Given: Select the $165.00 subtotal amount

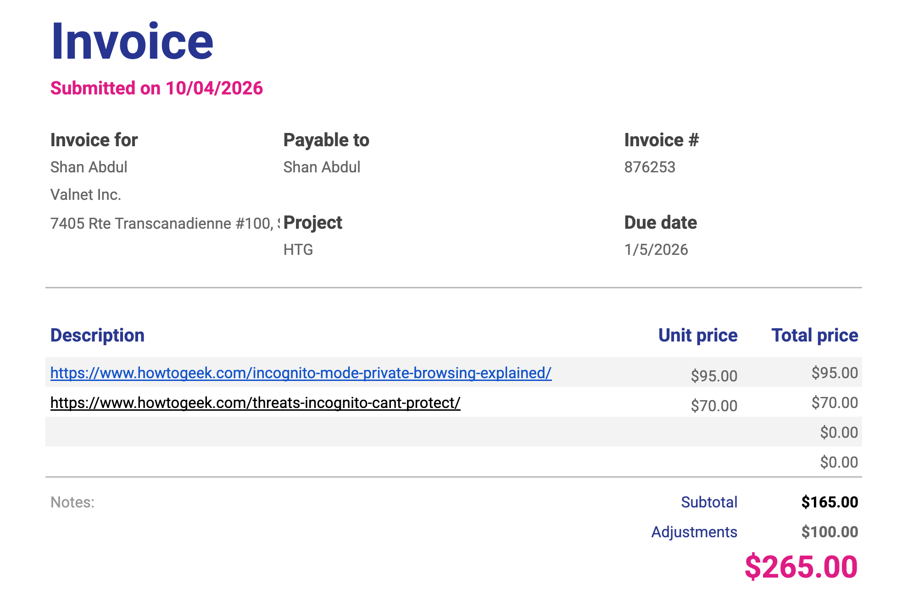Looking at the screenshot, I should click(830, 502).
